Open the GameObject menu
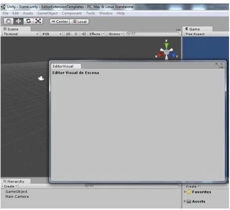The width and height of the screenshot is (230, 210). (48, 13)
